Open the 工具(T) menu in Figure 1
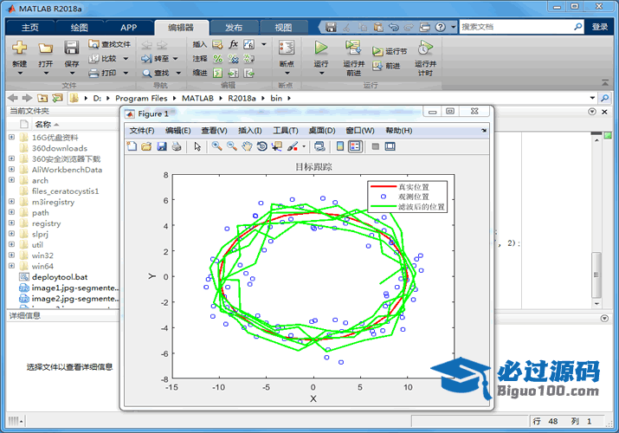 (286, 130)
